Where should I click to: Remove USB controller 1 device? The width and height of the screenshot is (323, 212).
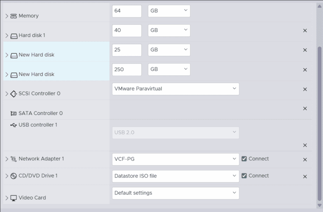[305, 145]
